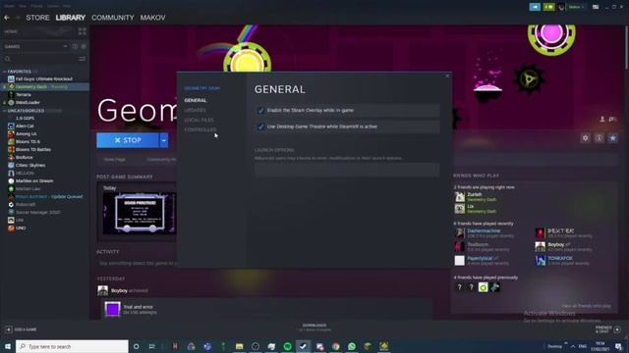Open Dashermachine friend profile
629x353 pixels.
(x=484, y=231)
